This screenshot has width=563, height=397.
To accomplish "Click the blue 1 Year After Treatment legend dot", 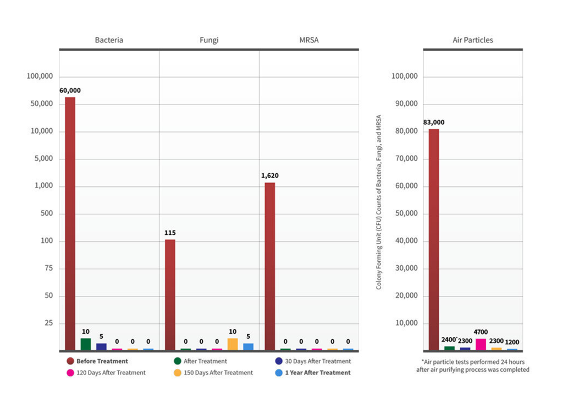I will (x=279, y=373).
